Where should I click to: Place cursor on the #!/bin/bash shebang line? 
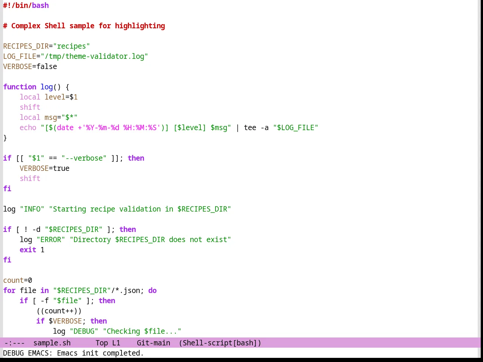pyautogui.click(x=26, y=6)
